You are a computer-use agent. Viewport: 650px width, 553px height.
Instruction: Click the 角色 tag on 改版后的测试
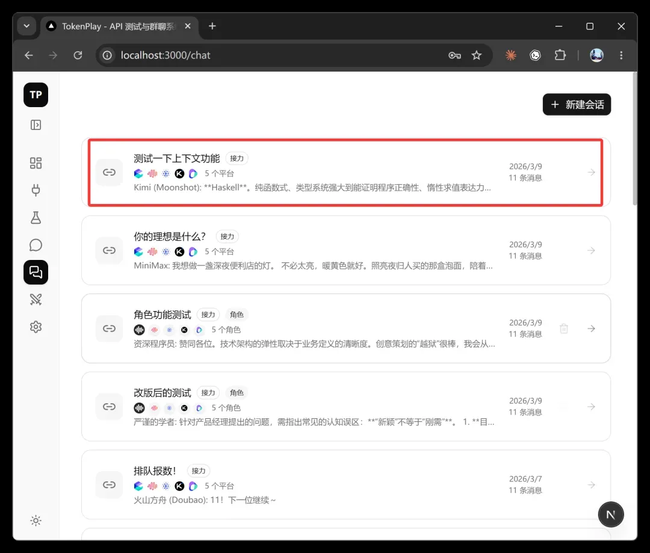[x=237, y=392]
